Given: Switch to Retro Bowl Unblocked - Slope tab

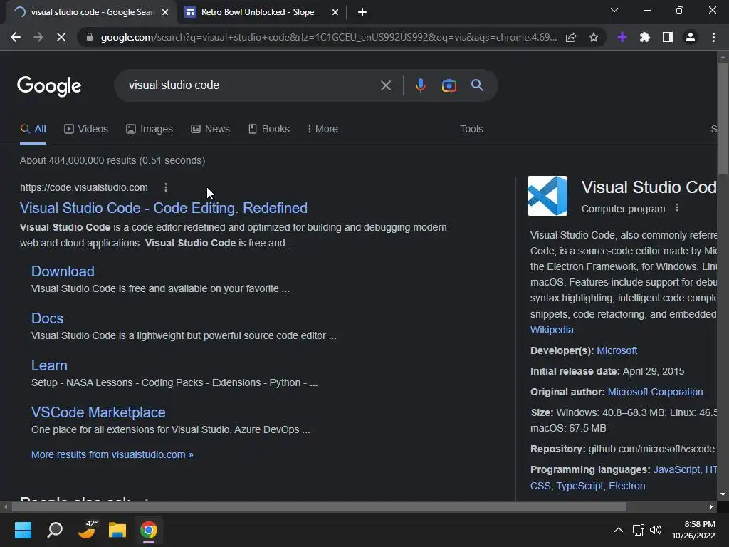Looking at the screenshot, I should tap(258, 12).
